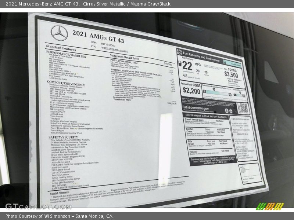
Task: Click the 'LED Taillamps' feature line
Action: pos(59,185)
